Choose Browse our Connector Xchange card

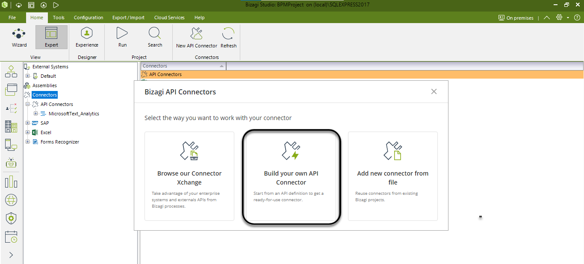click(189, 176)
